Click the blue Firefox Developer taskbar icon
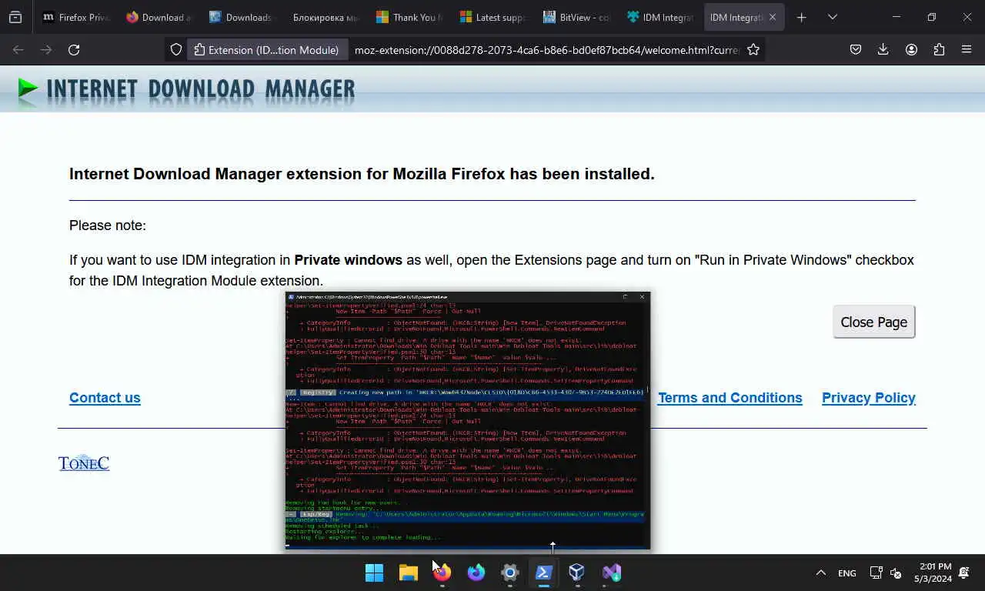The image size is (985, 591). pyautogui.click(x=476, y=573)
